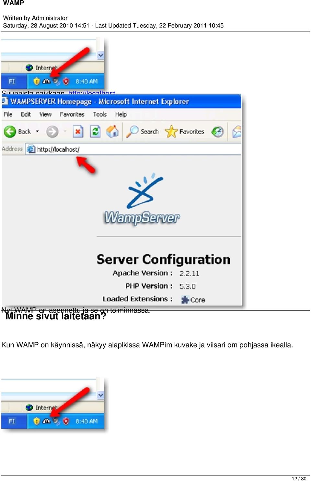Click the "Address" label of the address bar
The height and width of the screenshot is (481, 311).
click(x=12, y=149)
